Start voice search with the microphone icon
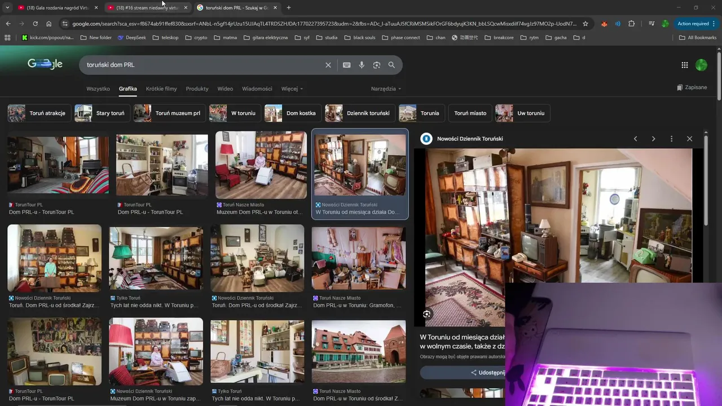 tap(362, 65)
